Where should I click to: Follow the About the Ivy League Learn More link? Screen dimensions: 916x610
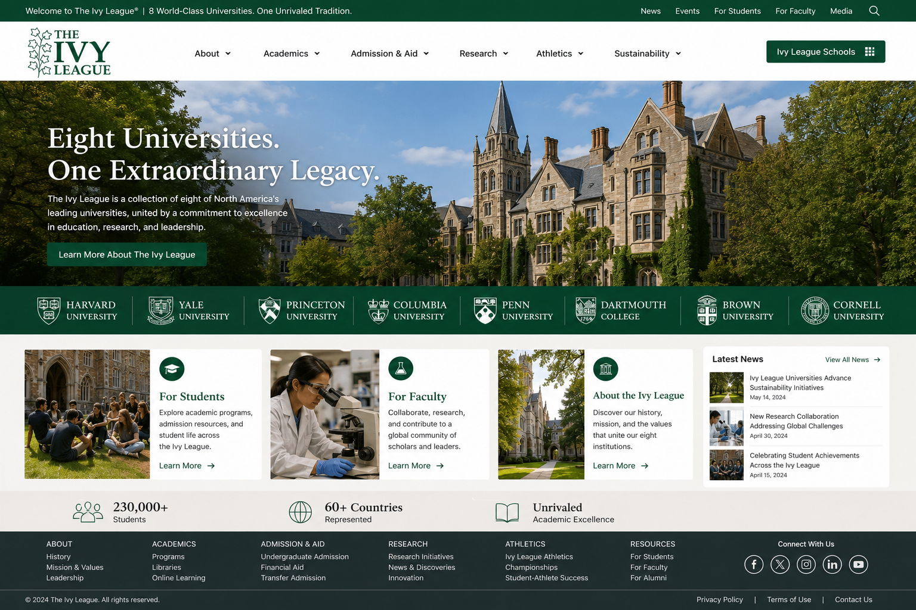click(621, 466)
